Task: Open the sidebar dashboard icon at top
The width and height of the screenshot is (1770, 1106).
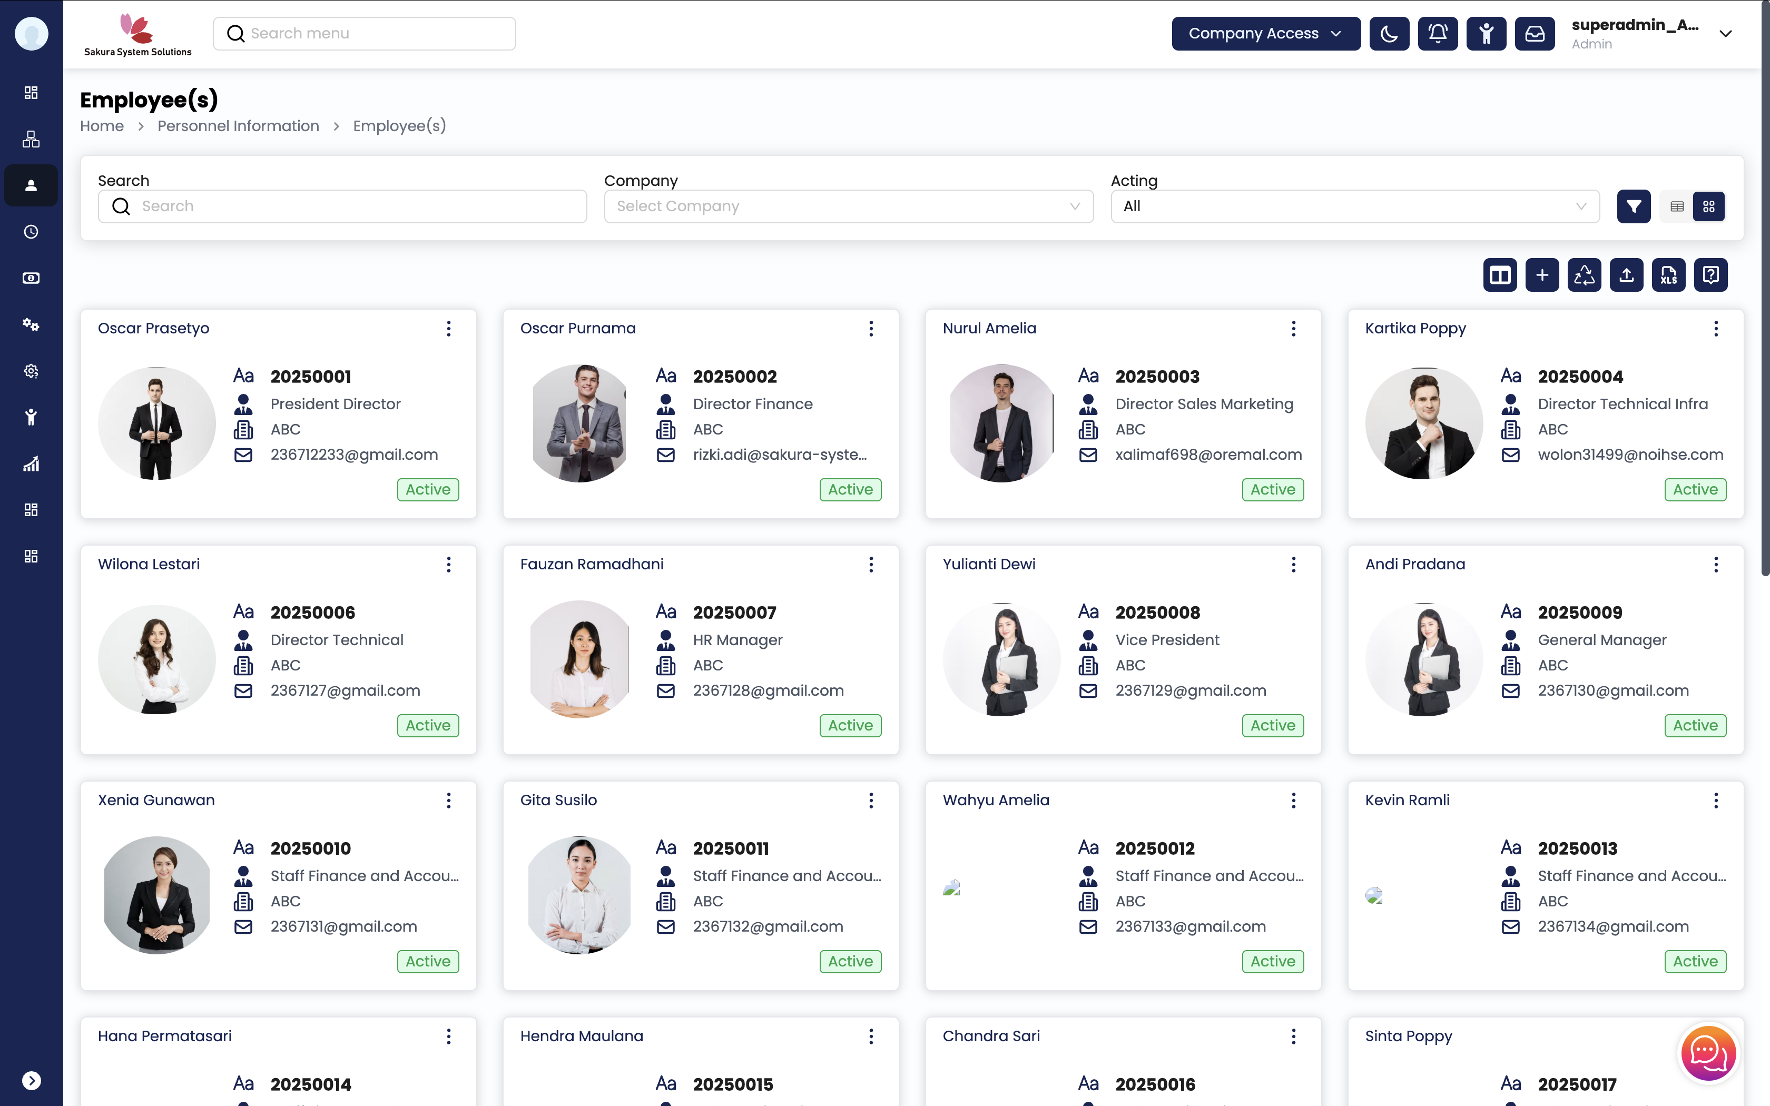Action: click(x=31, y=93)
